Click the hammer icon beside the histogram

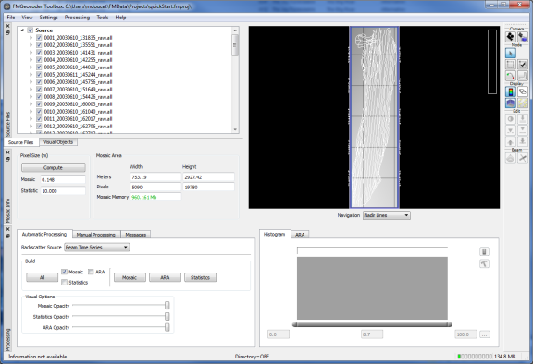(x=484, y=263)
